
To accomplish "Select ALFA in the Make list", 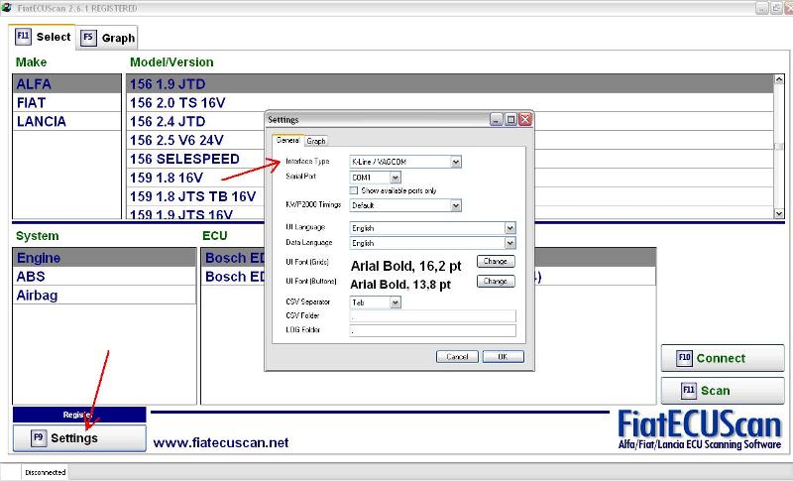I will point(66,84).
